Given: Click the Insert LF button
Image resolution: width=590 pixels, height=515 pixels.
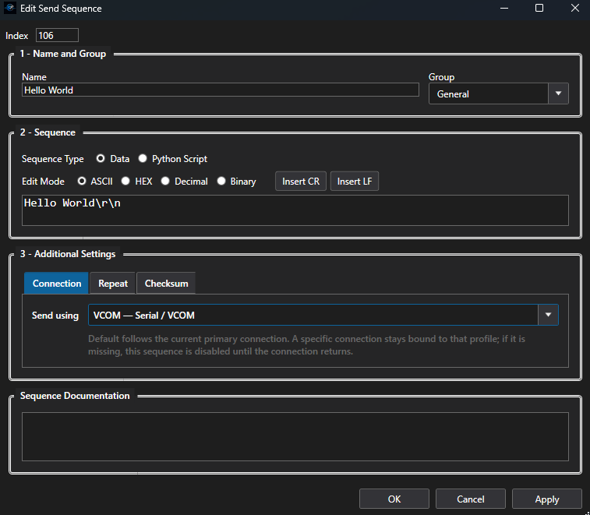Looking at the screenshot, I should (355, 181).
